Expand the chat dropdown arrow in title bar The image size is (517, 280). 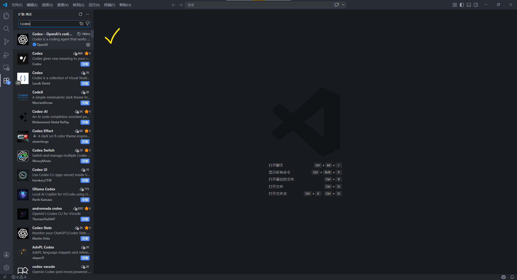(x=343, y=5)
